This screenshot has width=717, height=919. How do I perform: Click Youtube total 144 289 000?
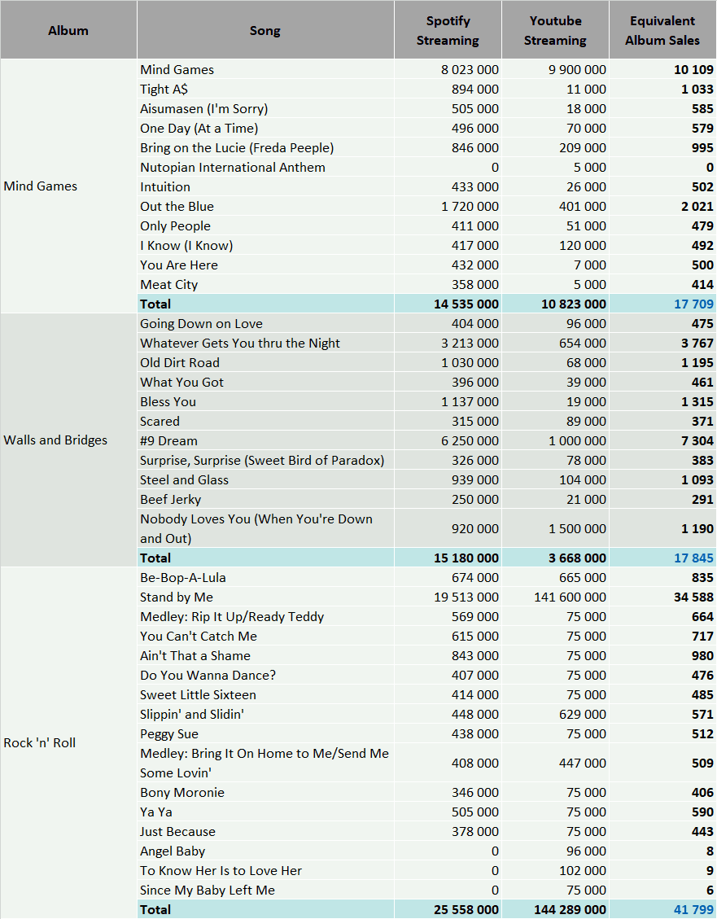pyautogui.click(x=555, y=909)
